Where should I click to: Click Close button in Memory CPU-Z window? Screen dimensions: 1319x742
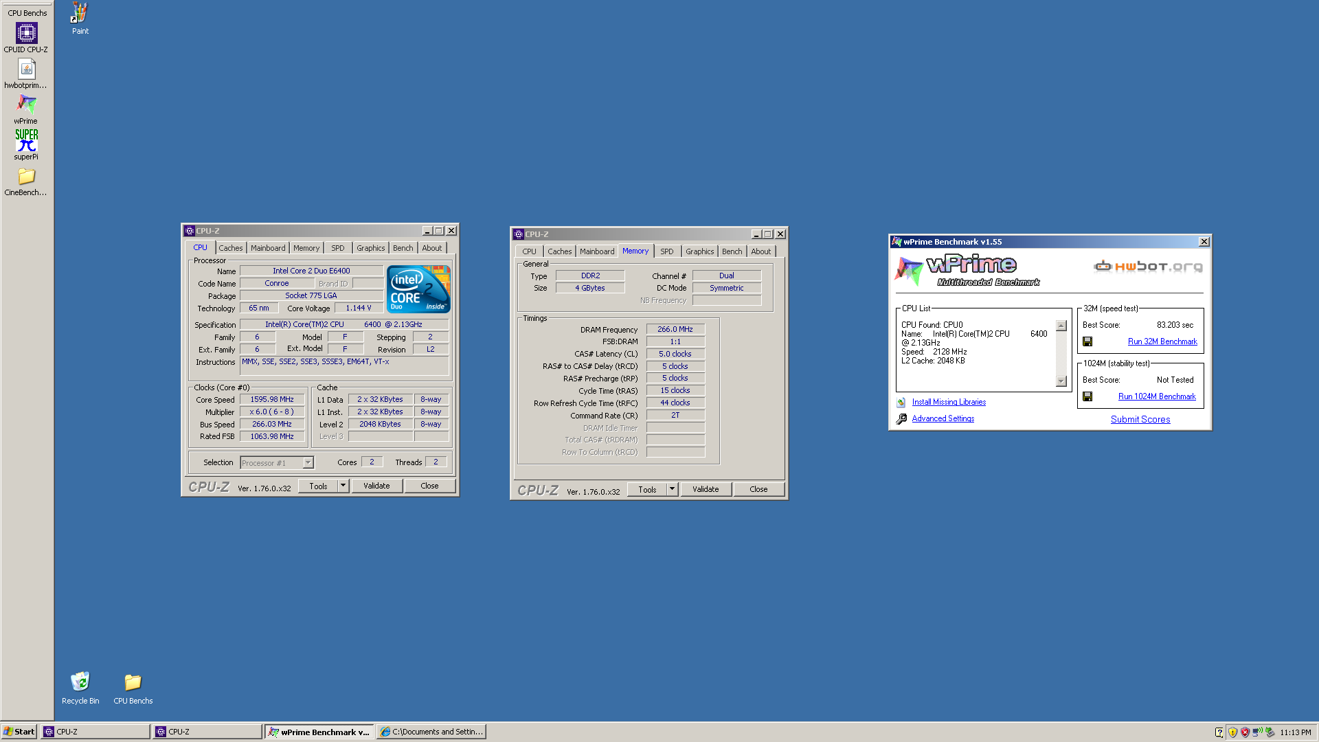click(x=758, y=489)
